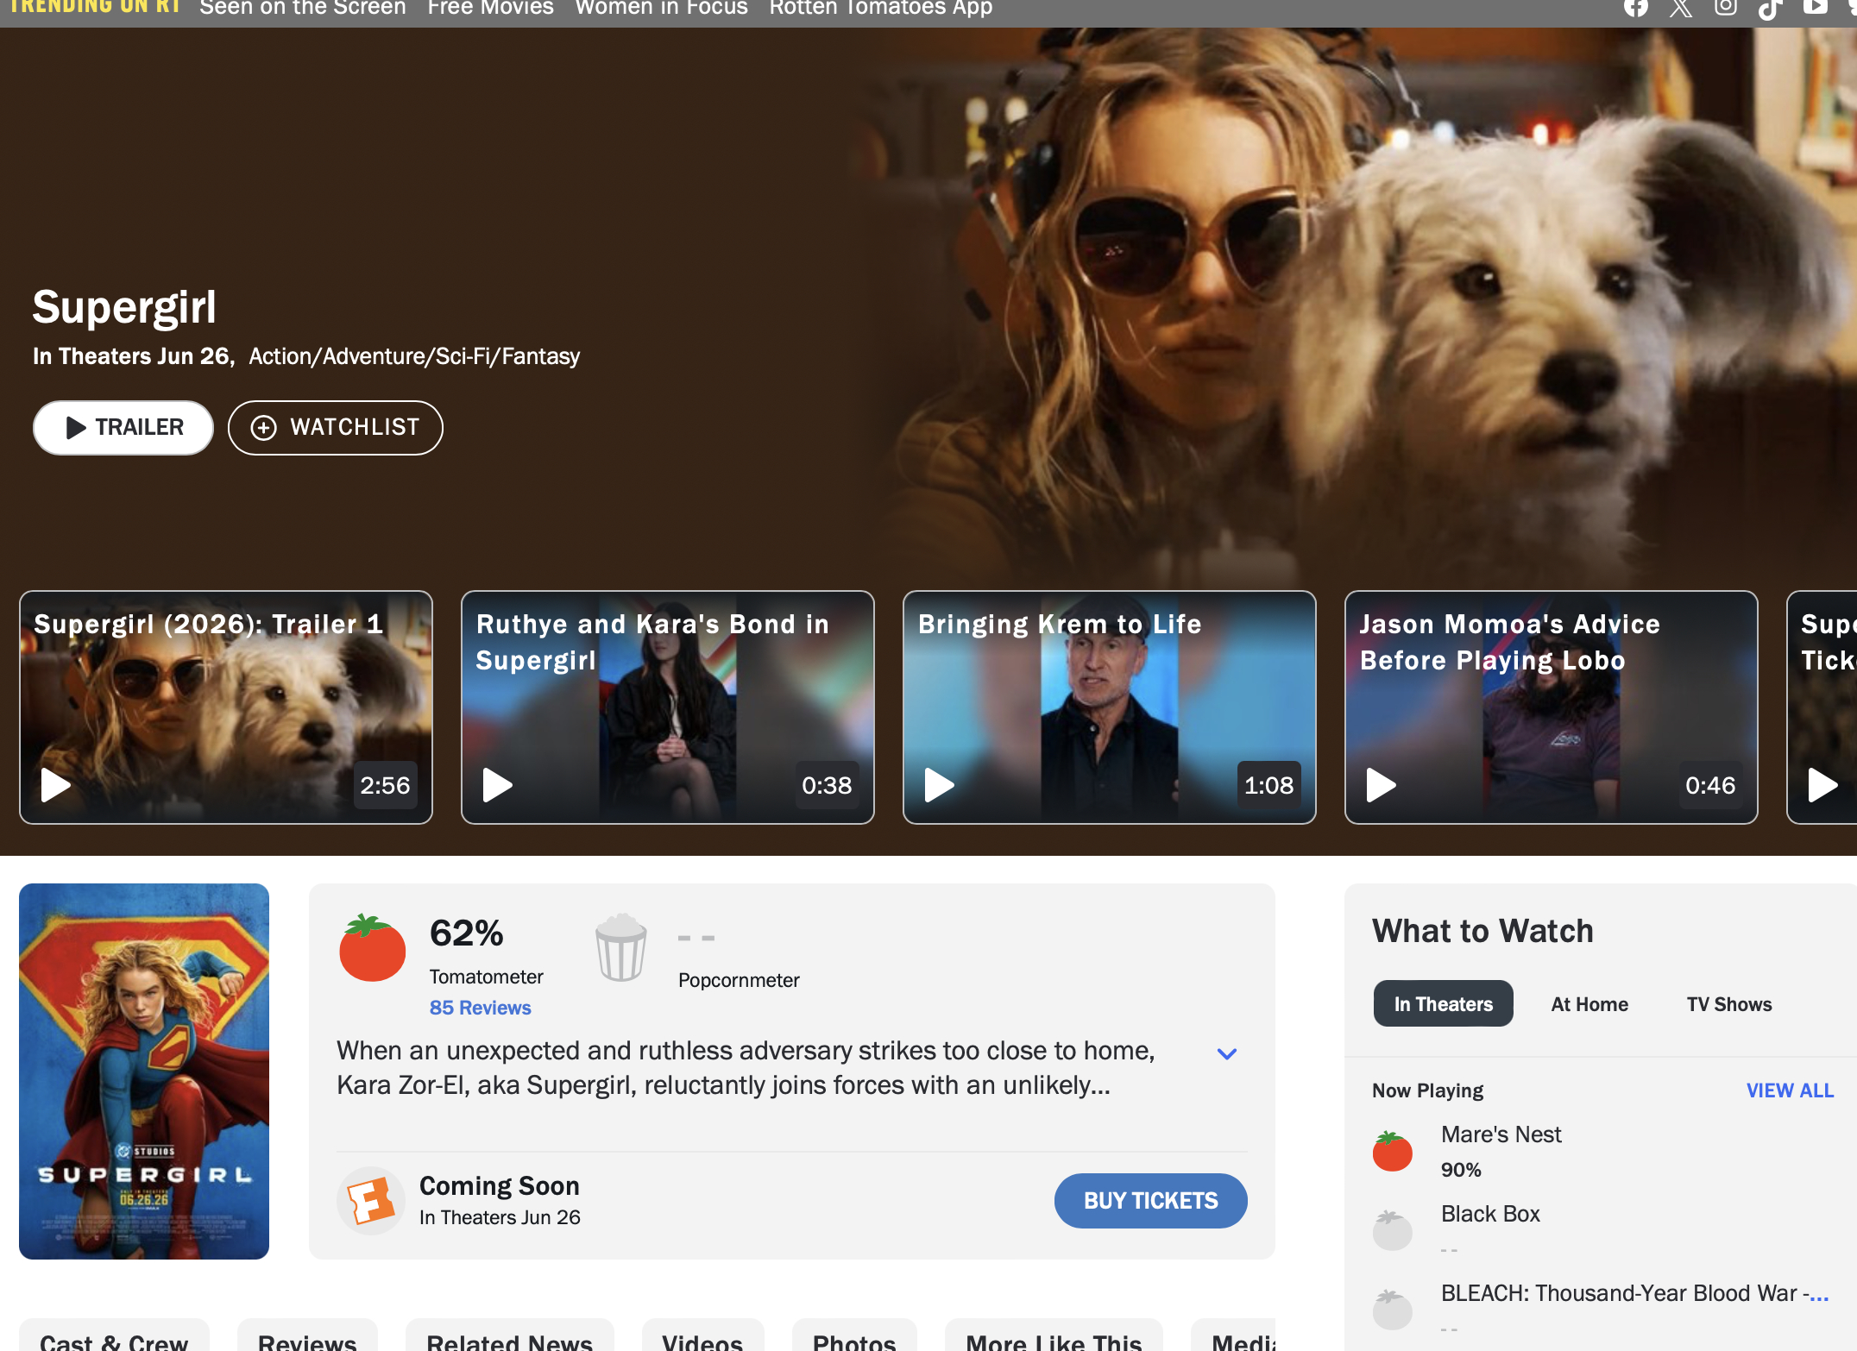
Task: Open Free Movies link
Action: point(490,8)
